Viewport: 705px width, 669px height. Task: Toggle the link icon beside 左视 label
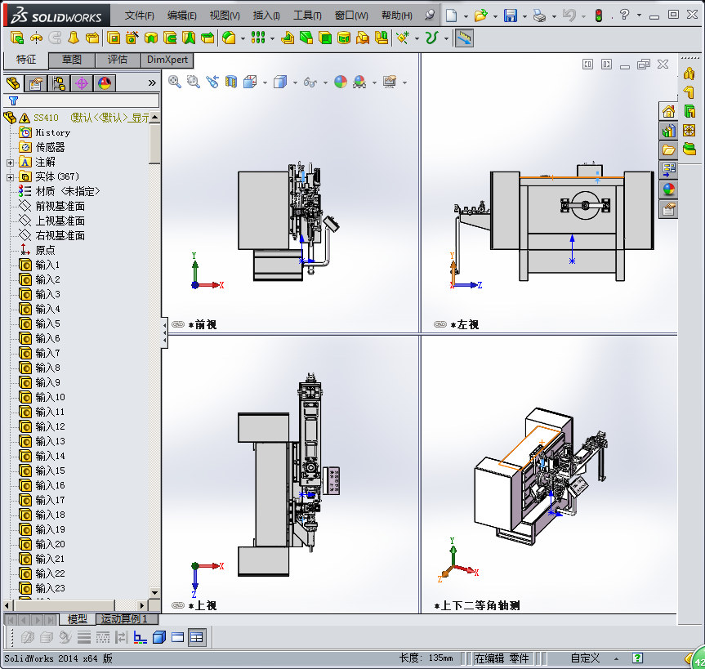click(x=440, y=324)
